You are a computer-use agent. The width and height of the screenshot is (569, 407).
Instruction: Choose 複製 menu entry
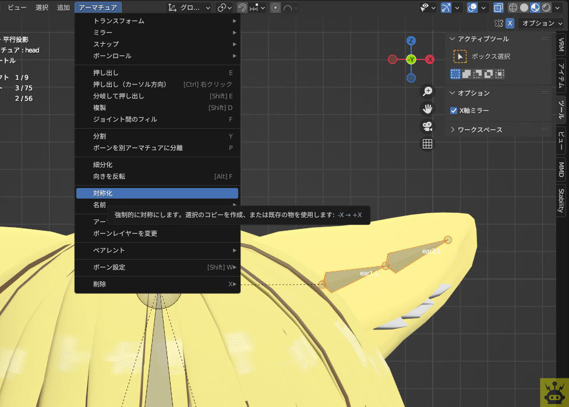click(157, 108)
